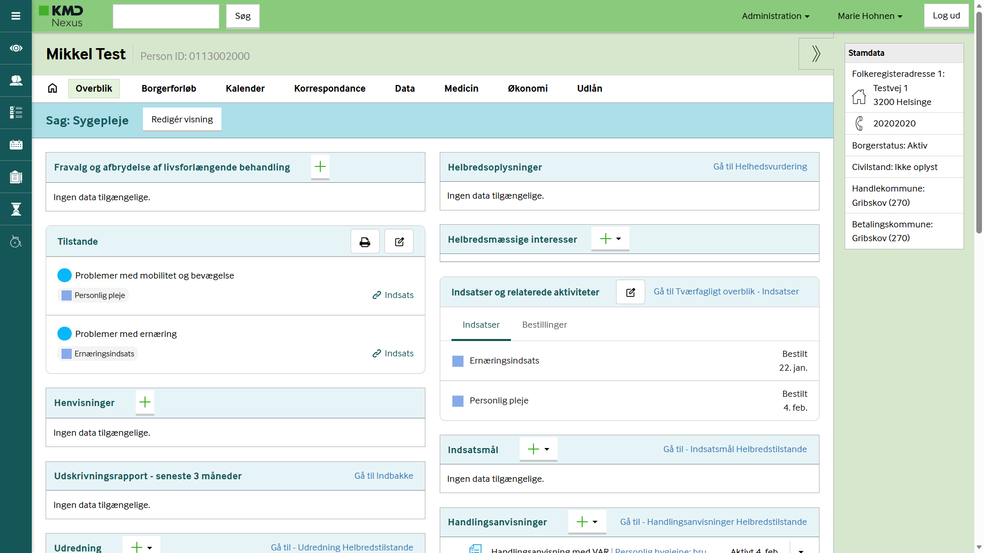Go to home icon tab
Screen dimensions: 984x553
pyautogui.click(x=52, y=88)
